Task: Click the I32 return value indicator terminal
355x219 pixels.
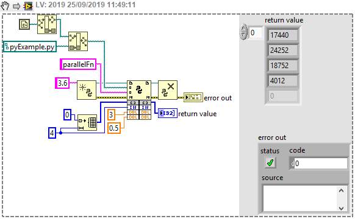Action: [x=168, y=113]
